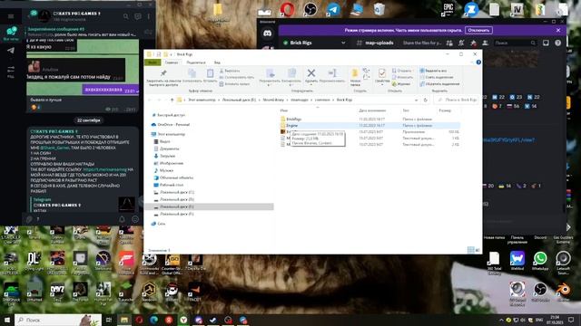The height and width of the screenshot is (326, 581).
Task: Click the Date modified column header
Action: (x=372, y=110)
